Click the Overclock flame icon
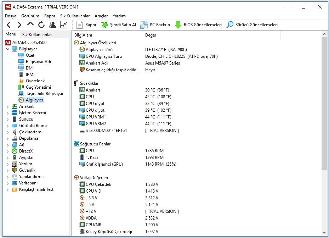 click(x=21, y=81)
